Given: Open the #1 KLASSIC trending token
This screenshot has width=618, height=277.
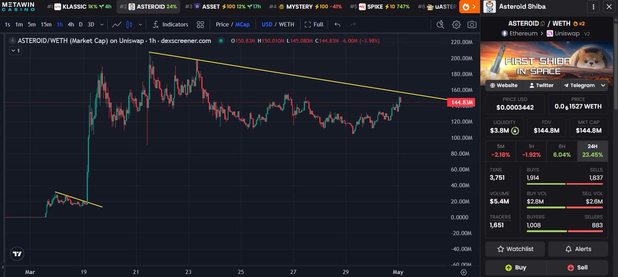Looking at the screenshot, I should (x=79, y=7).
